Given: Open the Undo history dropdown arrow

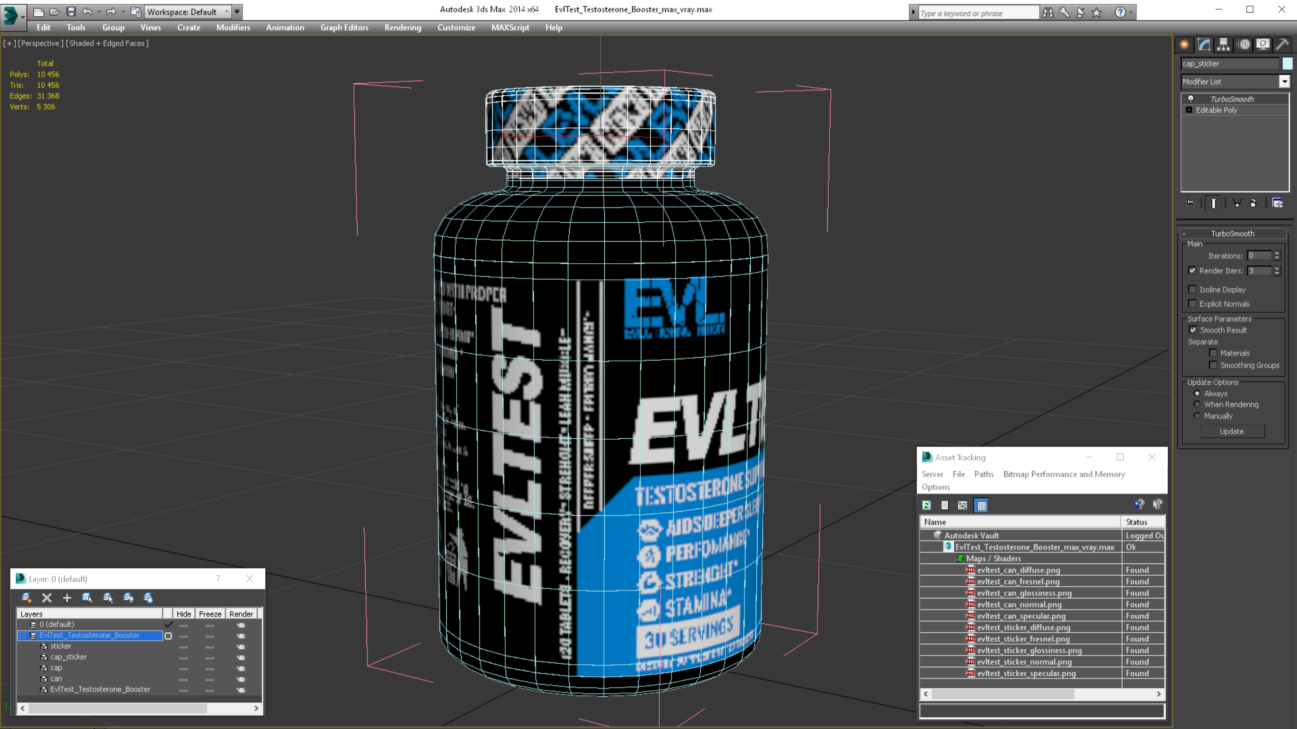Looking at the screenshot, I should pos(98,12).
